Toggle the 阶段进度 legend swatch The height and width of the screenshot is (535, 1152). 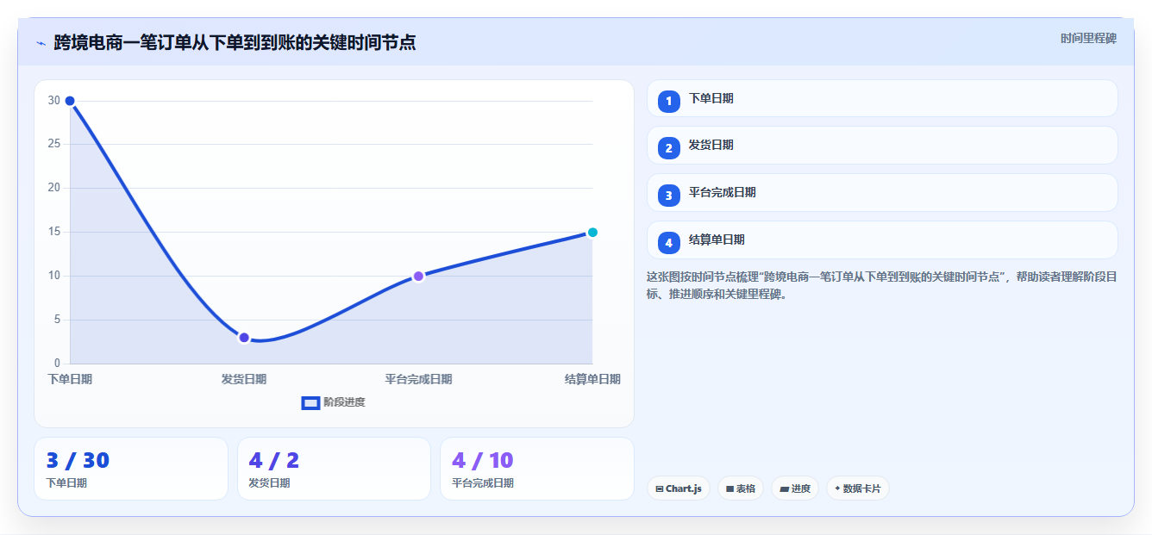[x=310, y=403]
